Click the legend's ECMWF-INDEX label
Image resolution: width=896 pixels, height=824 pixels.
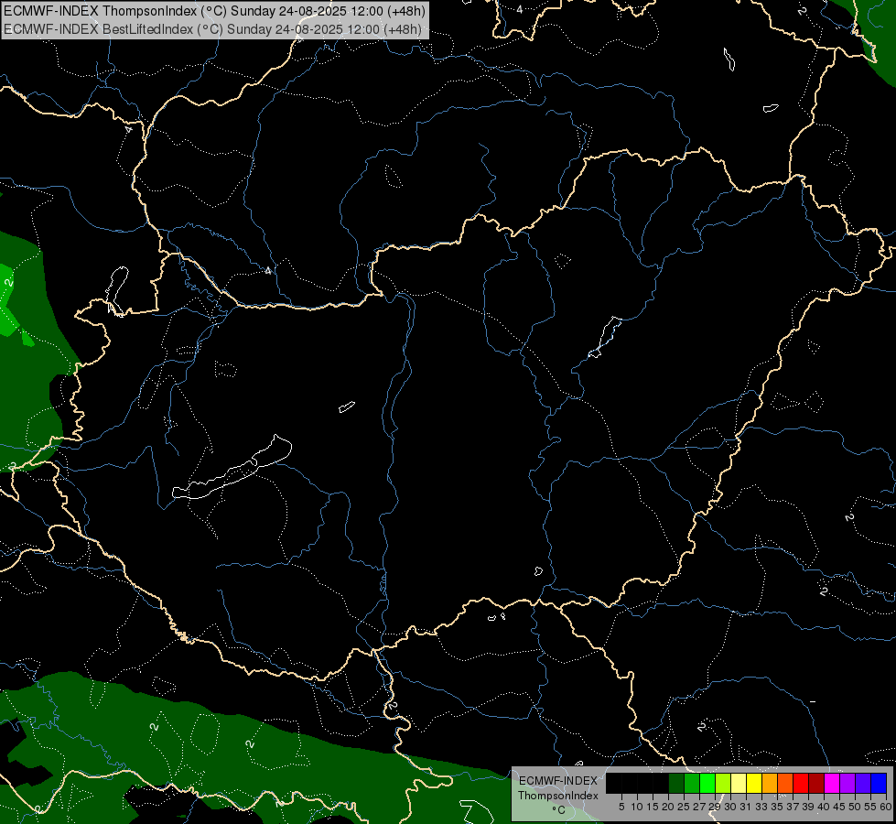point(557,781)
